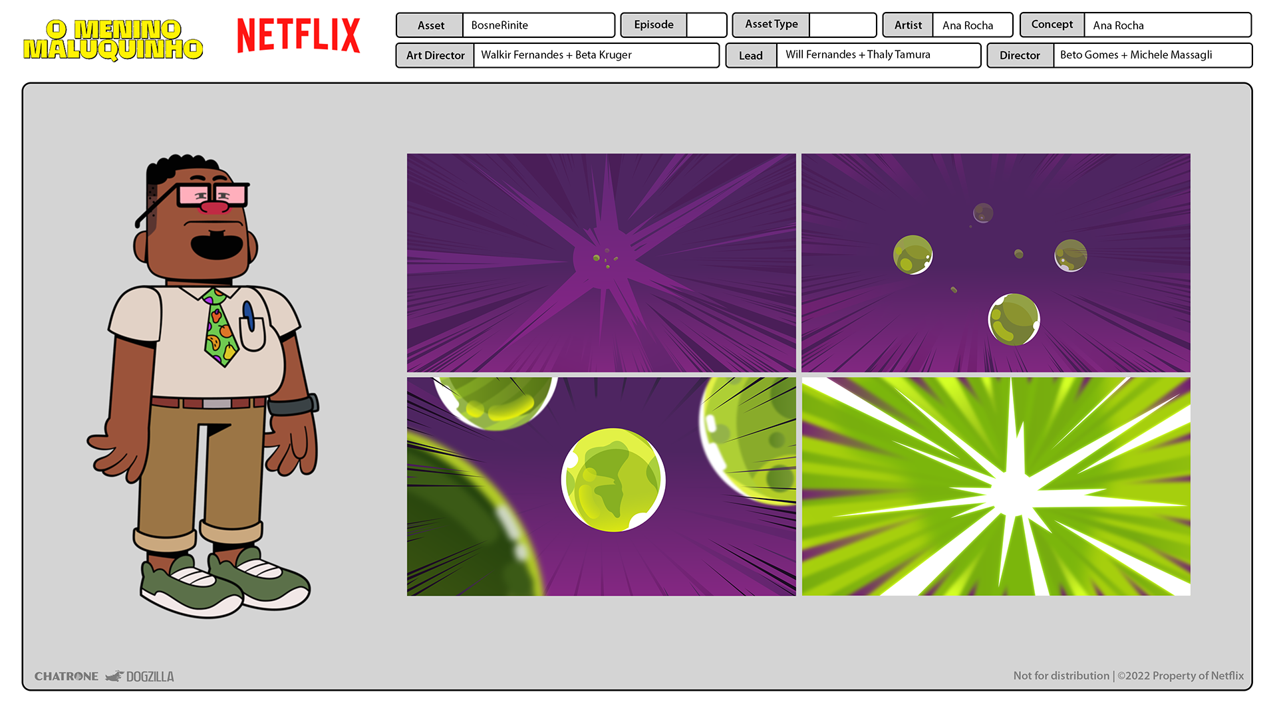Click the Not for distribution copyright text

point(1128,675)
